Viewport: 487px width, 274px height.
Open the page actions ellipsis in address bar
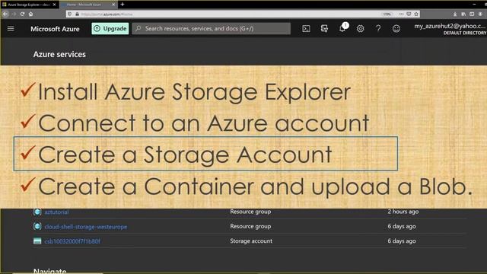click(401, 14)
